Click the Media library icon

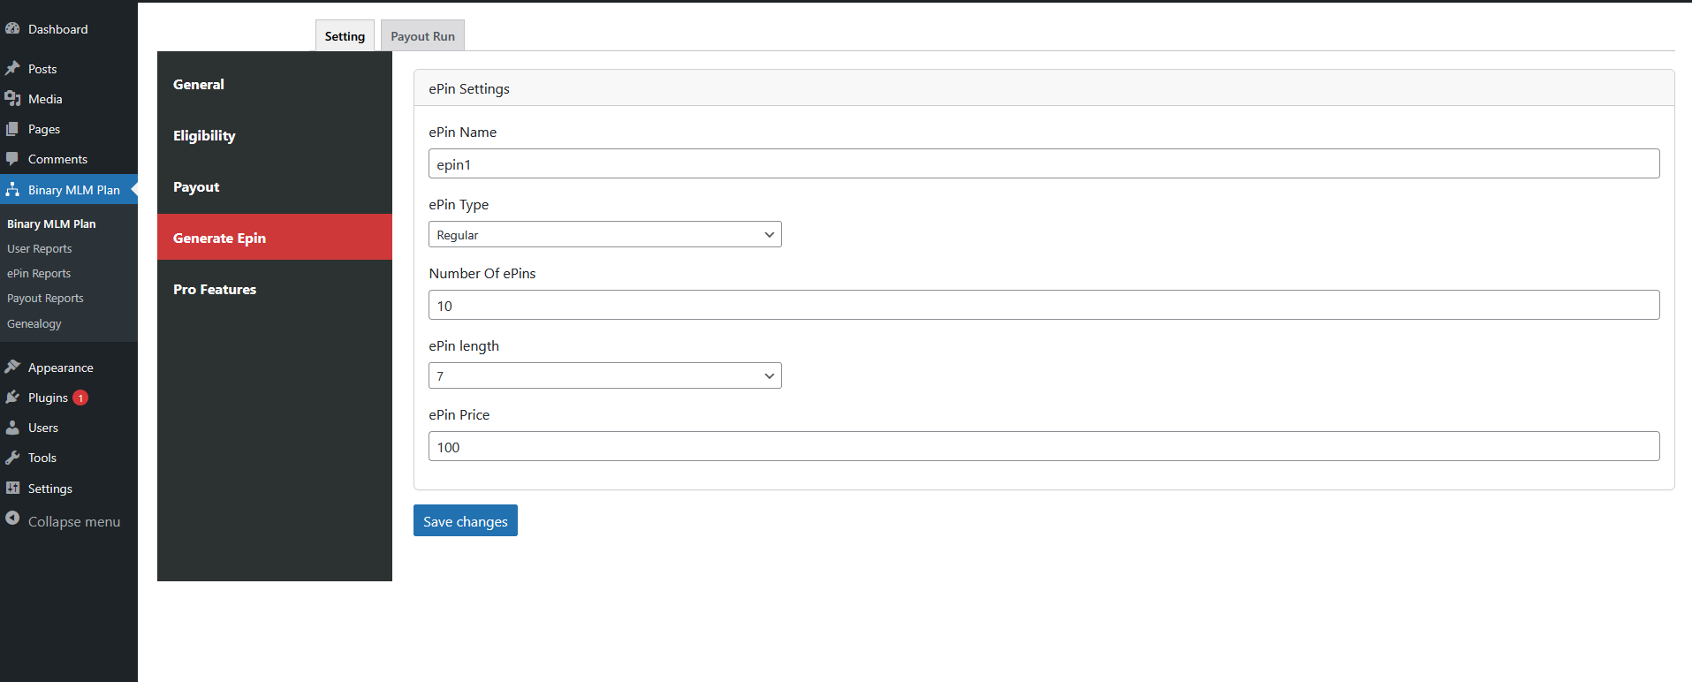click(x=12, y=99)
